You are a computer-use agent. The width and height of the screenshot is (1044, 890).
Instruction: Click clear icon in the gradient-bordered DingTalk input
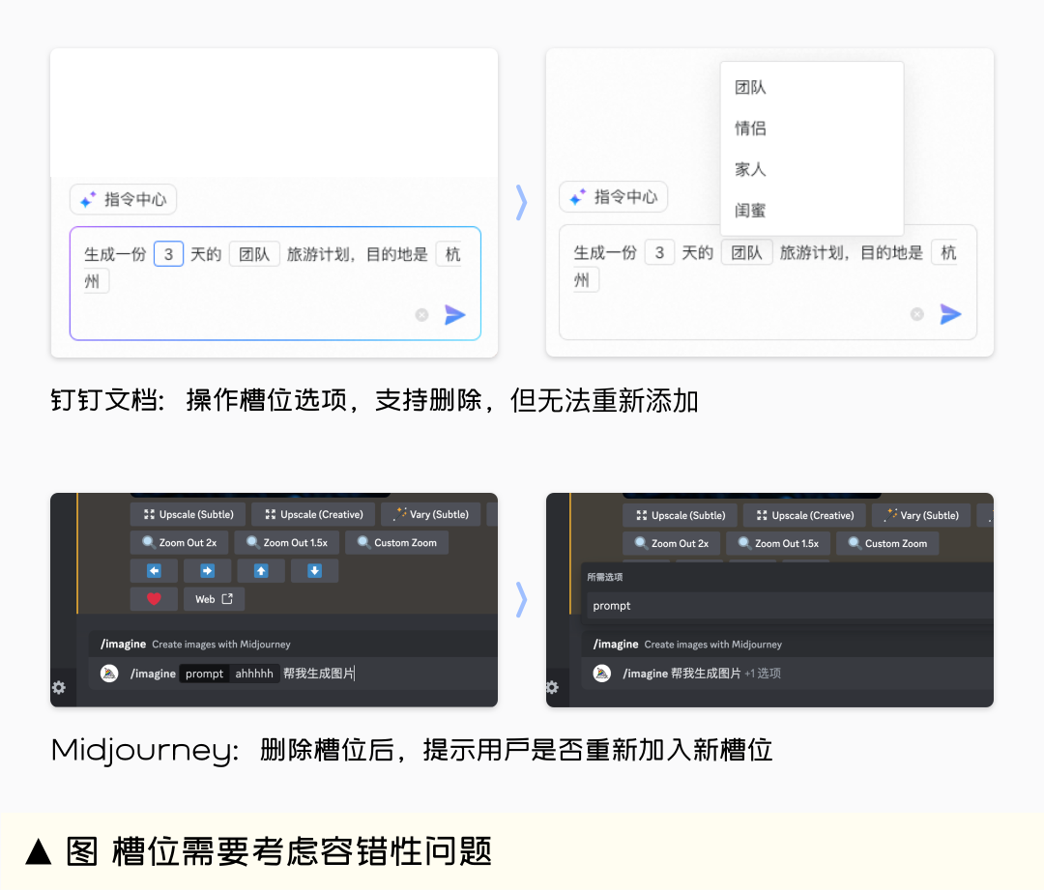click(421, 315)
